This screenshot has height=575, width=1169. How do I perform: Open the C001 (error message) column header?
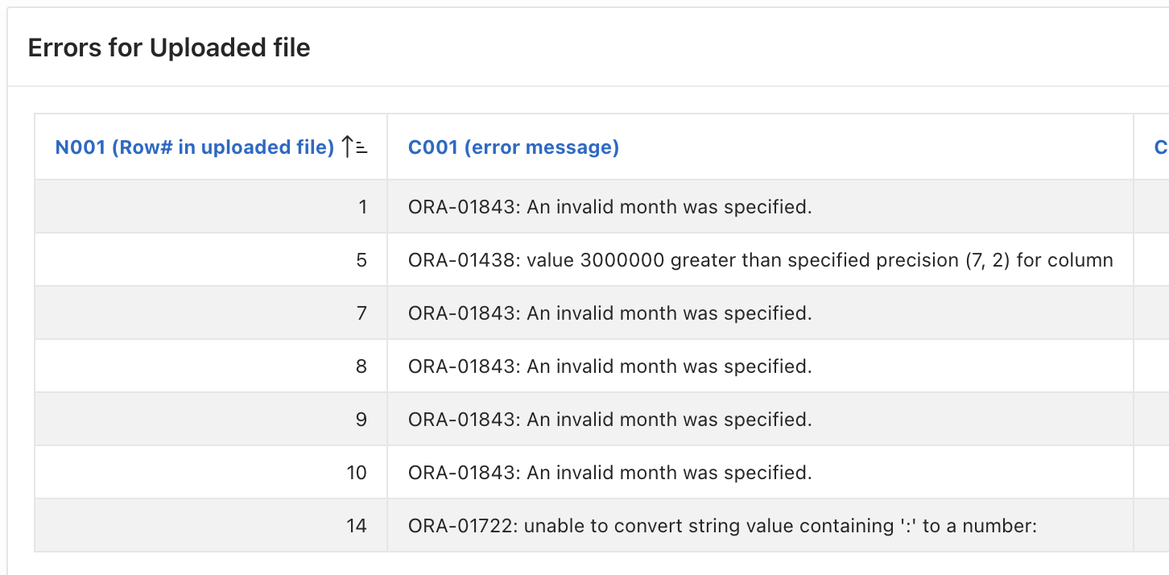click(514, 147)
